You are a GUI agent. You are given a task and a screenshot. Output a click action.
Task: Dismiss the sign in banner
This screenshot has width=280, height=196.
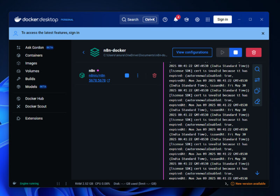(263, 33)
